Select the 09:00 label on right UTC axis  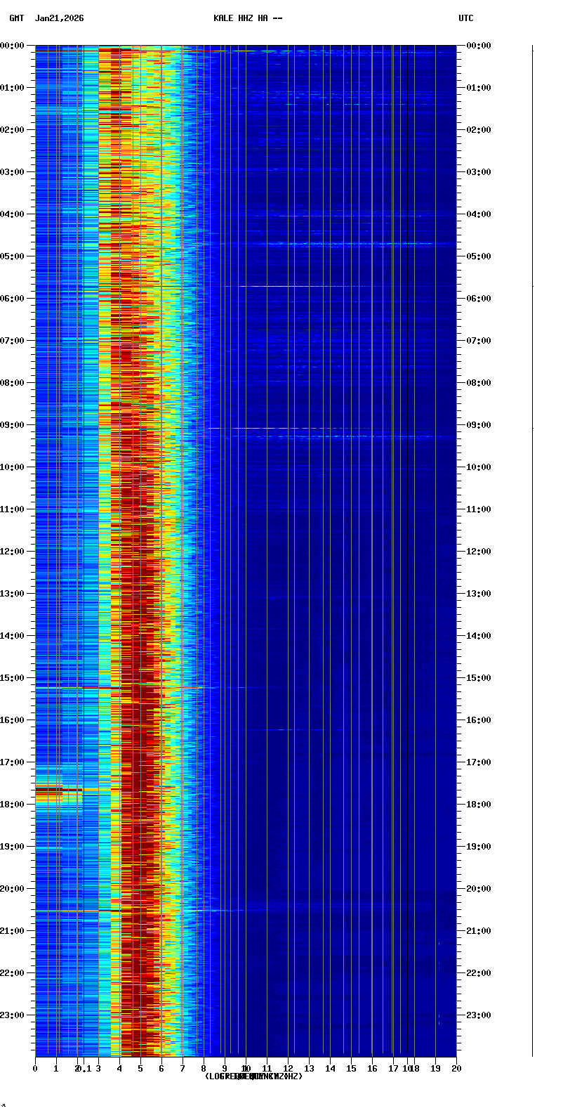[479, 425]
